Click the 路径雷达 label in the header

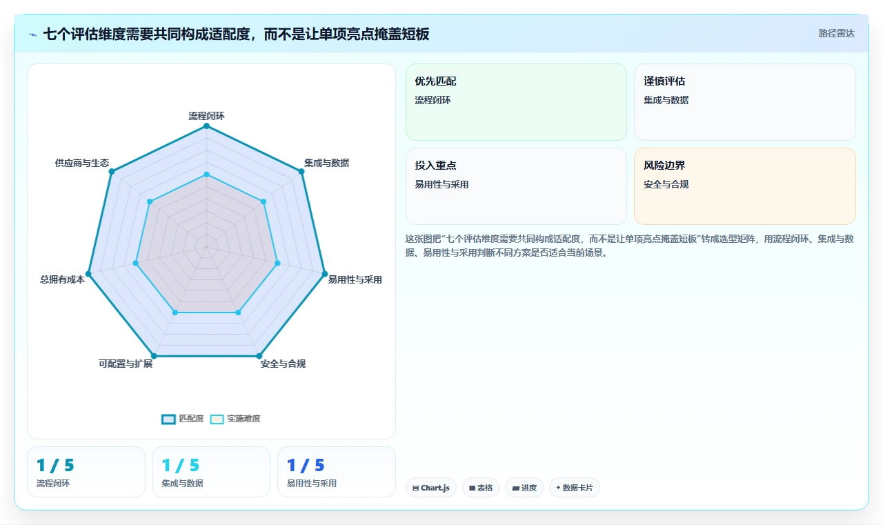[836, 33]
